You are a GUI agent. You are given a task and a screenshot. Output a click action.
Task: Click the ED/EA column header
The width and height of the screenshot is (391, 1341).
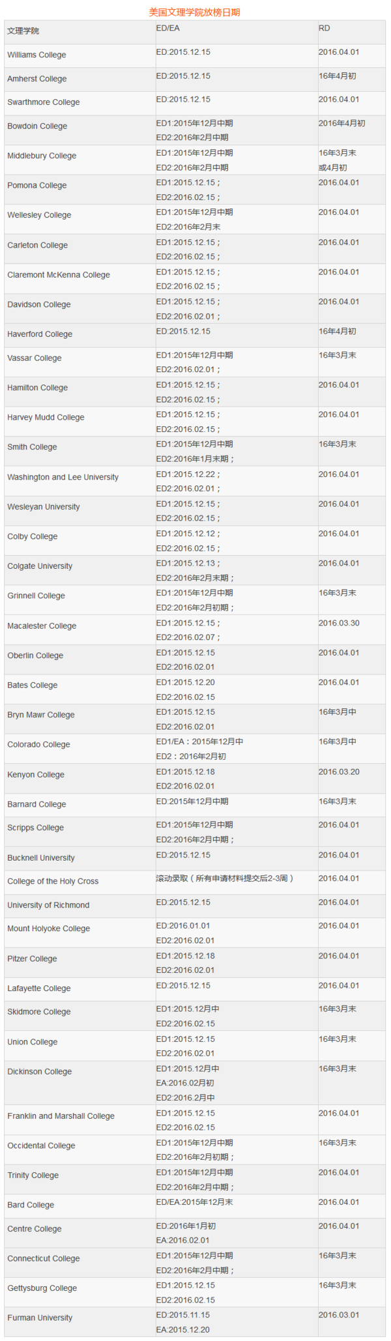tap(167, 28)
